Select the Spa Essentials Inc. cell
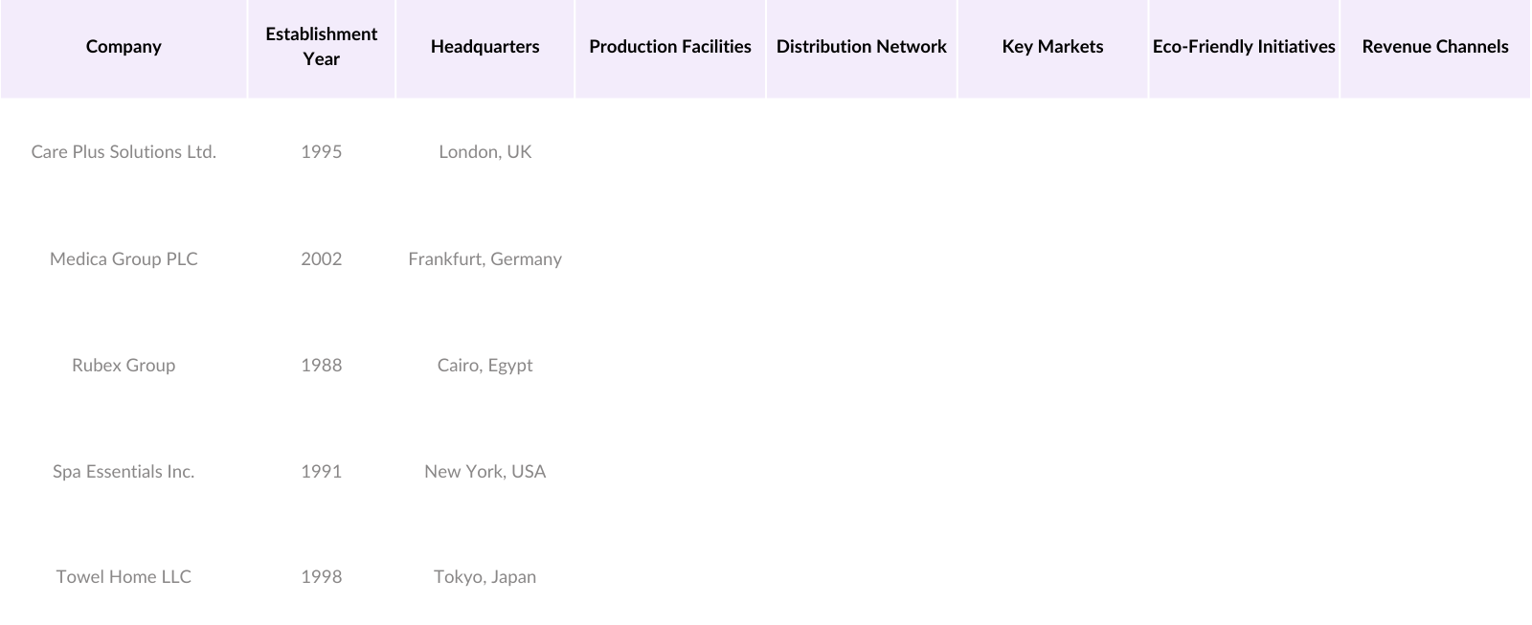Screen dimensions: 1532x625 [124, 472]
